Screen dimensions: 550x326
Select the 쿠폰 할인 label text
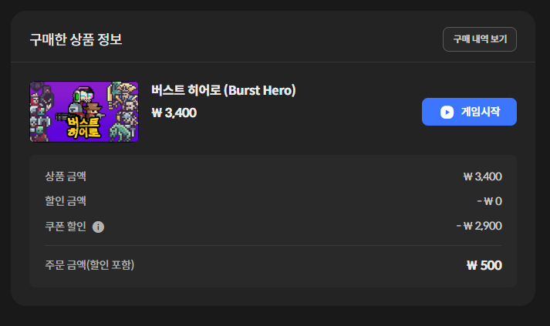click(x=66, y=226)
